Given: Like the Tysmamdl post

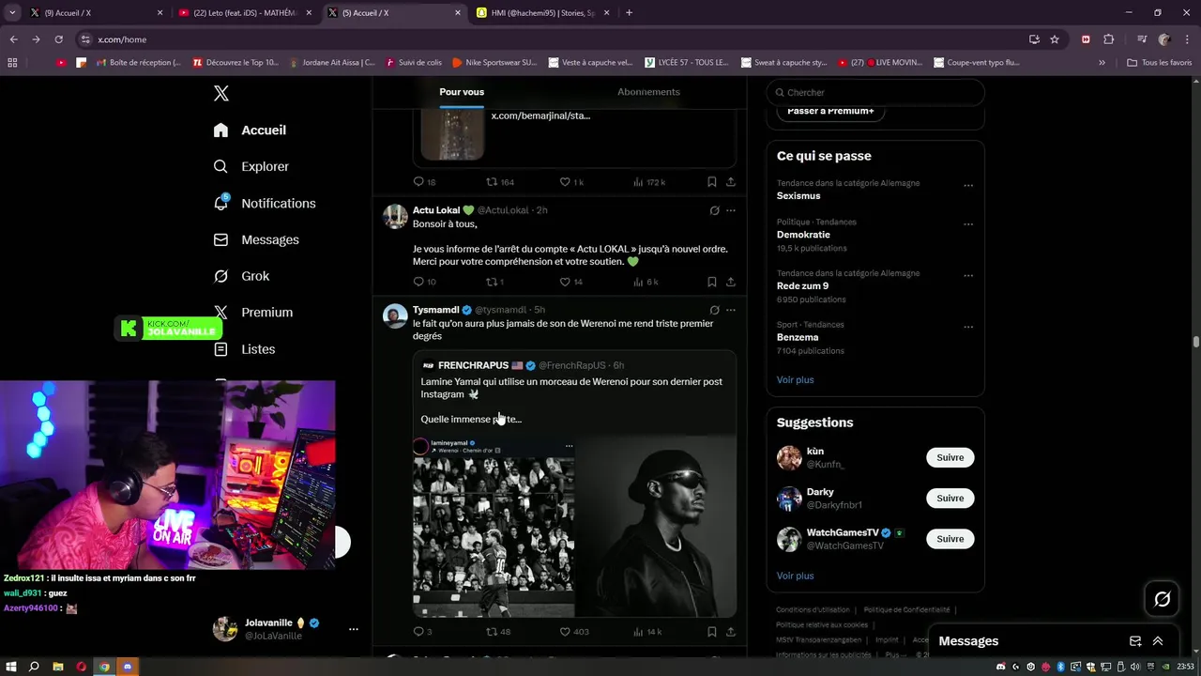Looking at the screenshot, I should pos(565,632).
